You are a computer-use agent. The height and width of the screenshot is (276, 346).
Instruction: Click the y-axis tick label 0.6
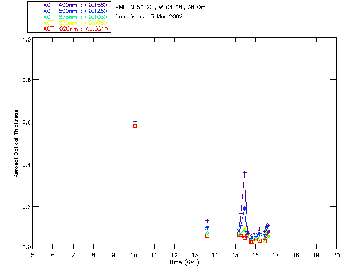[x=26, y=122]
